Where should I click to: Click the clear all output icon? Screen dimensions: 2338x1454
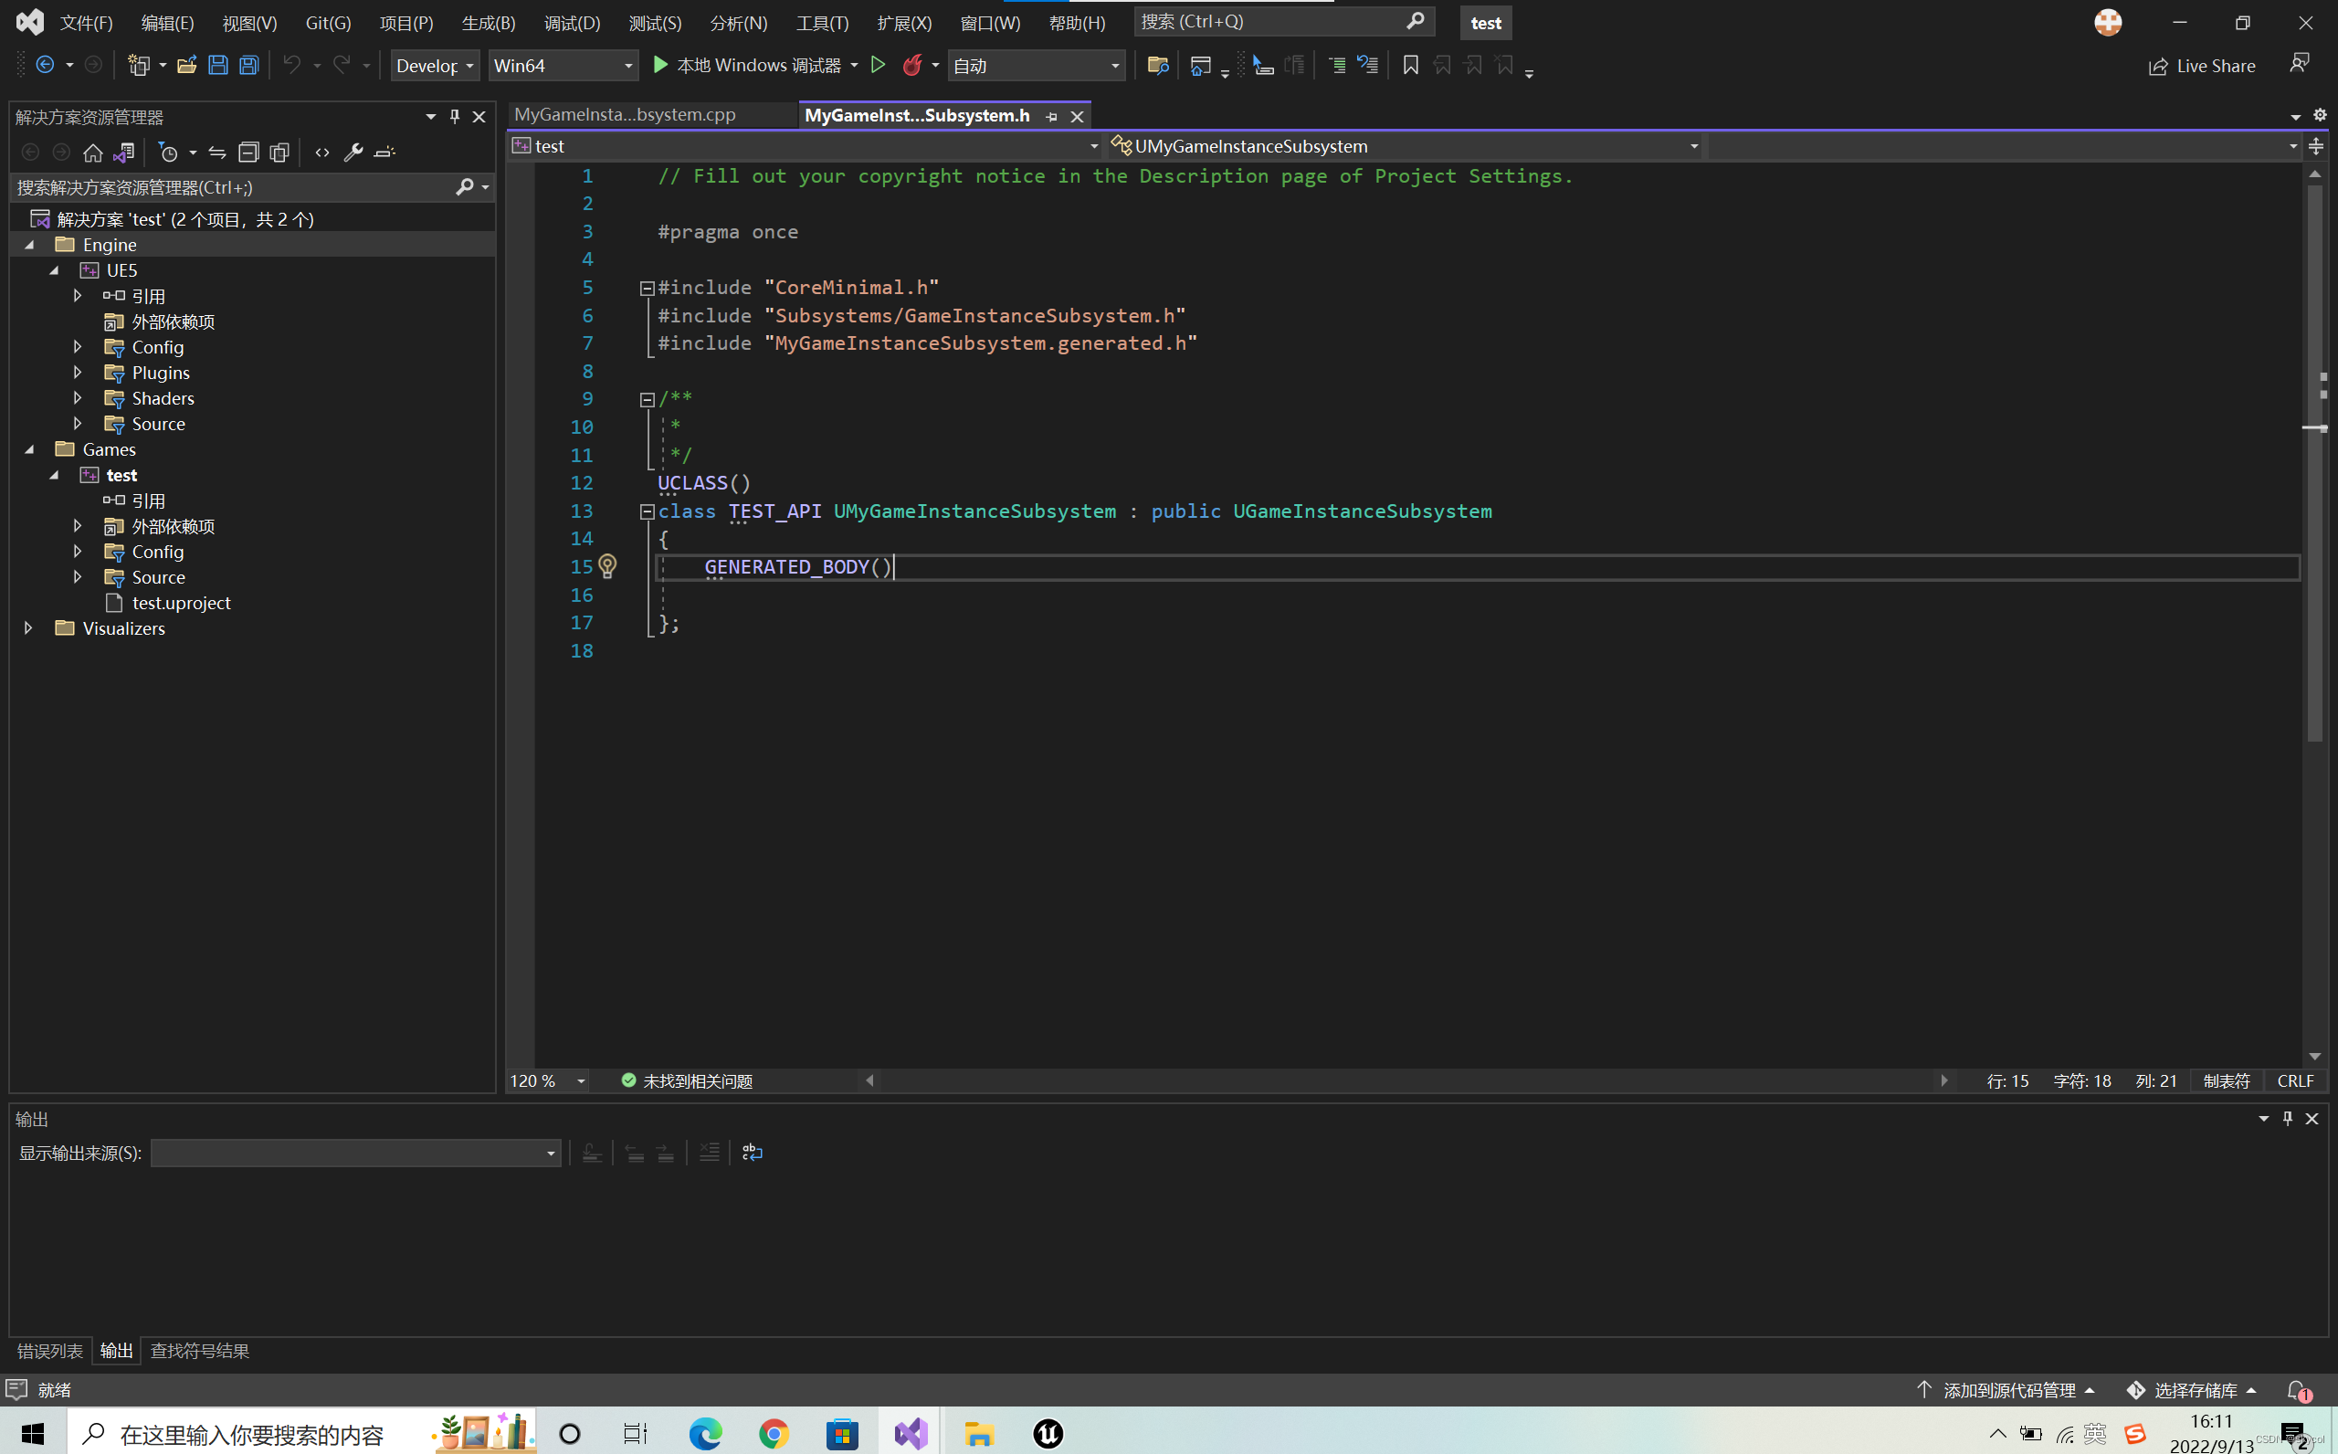tap(710, 1152)
